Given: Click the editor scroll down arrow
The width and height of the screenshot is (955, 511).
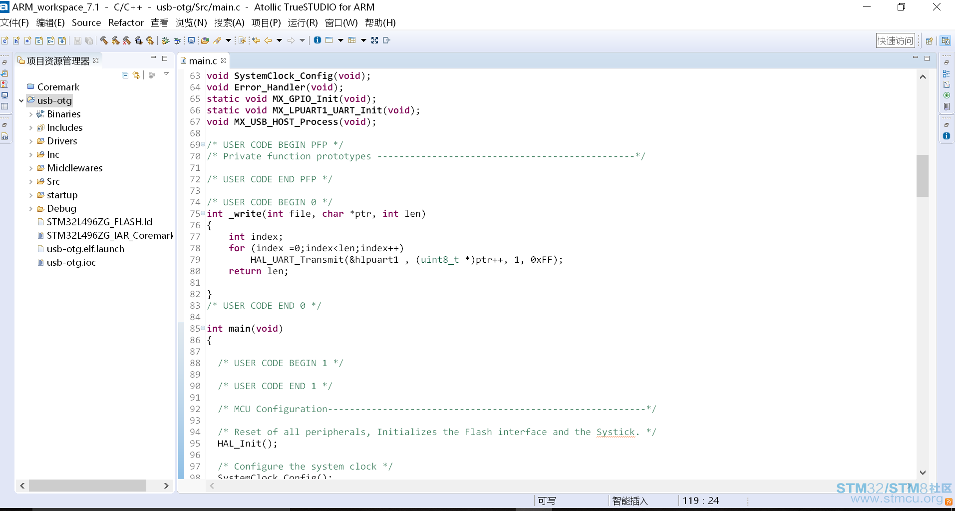Looking at the screenshot, I should pos(923,473).
